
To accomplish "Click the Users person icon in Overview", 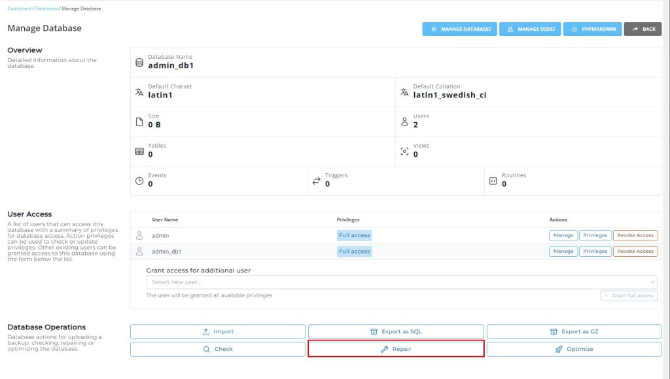I will (404, 122).
